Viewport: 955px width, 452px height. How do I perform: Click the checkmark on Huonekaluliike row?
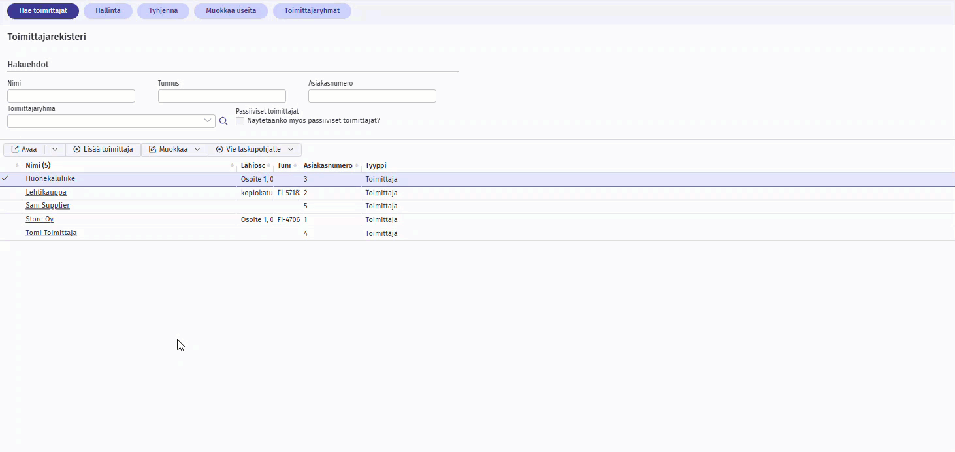[x=5, y=178]
